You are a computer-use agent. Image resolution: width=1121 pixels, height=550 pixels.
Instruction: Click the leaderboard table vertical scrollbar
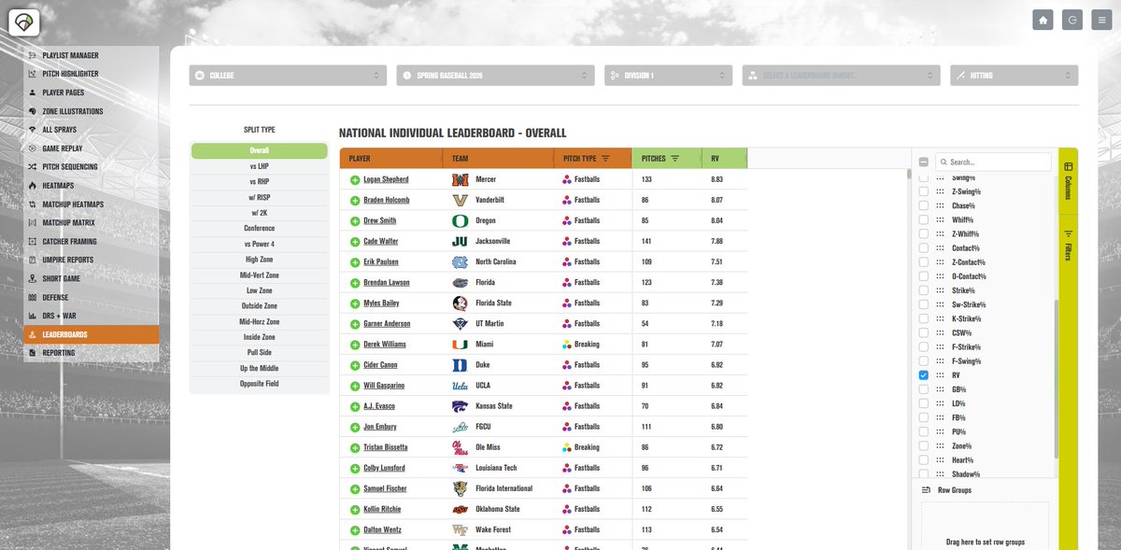click(x=908, y=173)
